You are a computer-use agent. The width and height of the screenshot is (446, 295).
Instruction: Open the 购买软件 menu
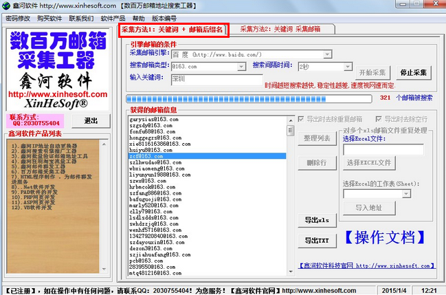coord(49,19)
